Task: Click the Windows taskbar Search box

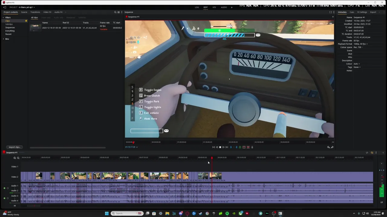Action: click(x=127, y=213)
